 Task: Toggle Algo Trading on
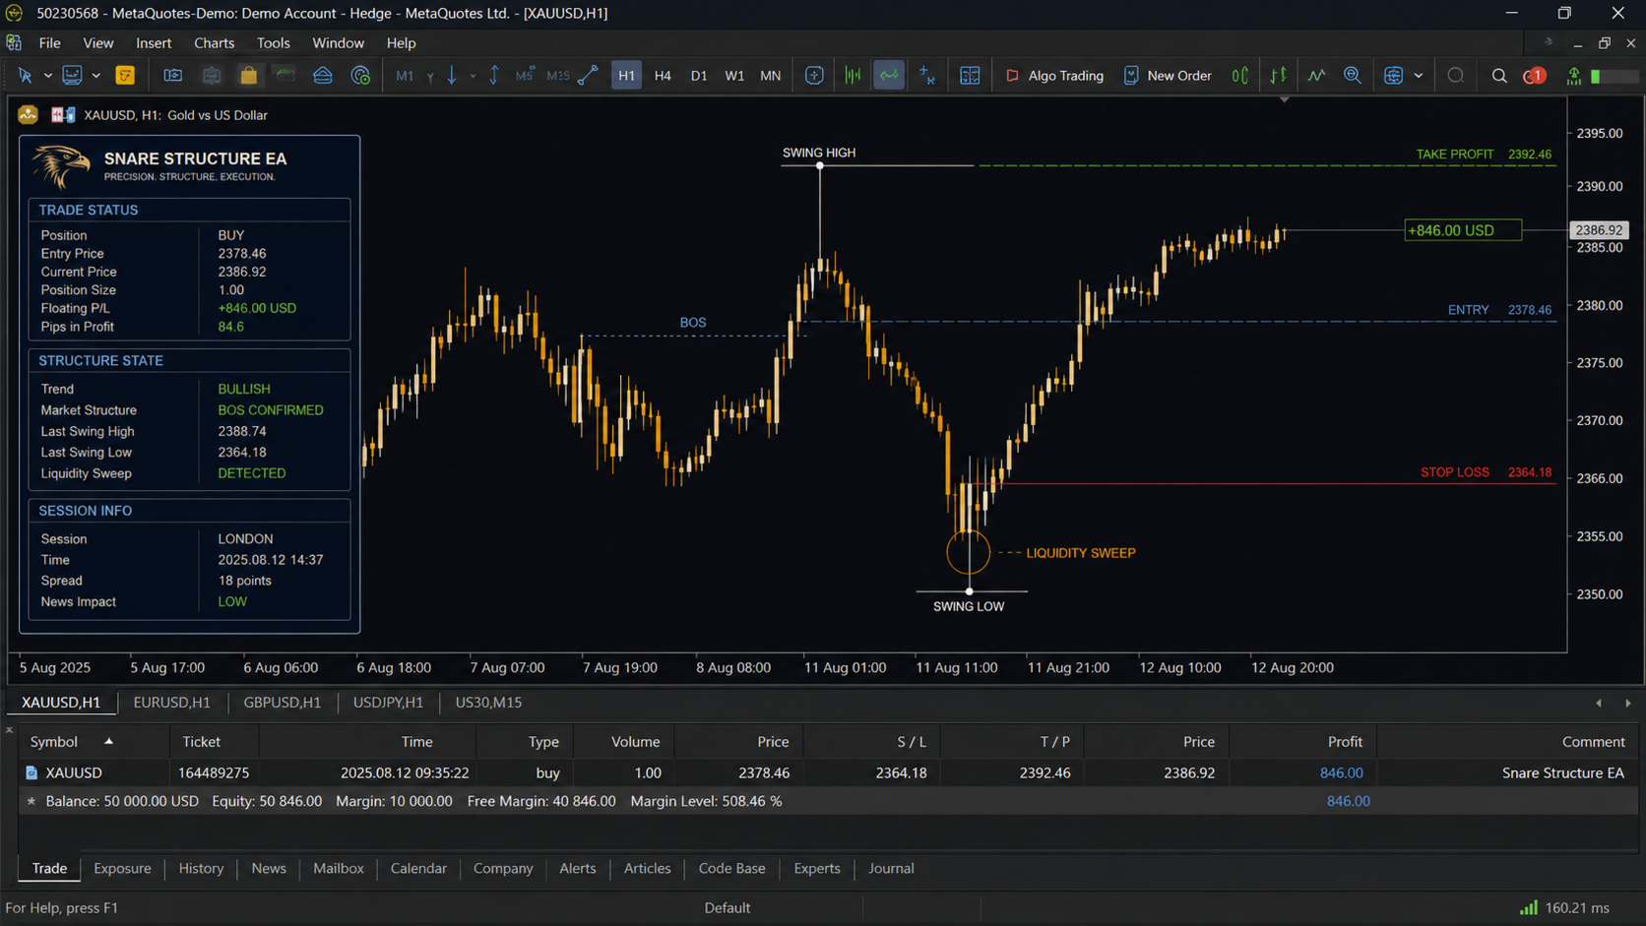pos(1054,76)
